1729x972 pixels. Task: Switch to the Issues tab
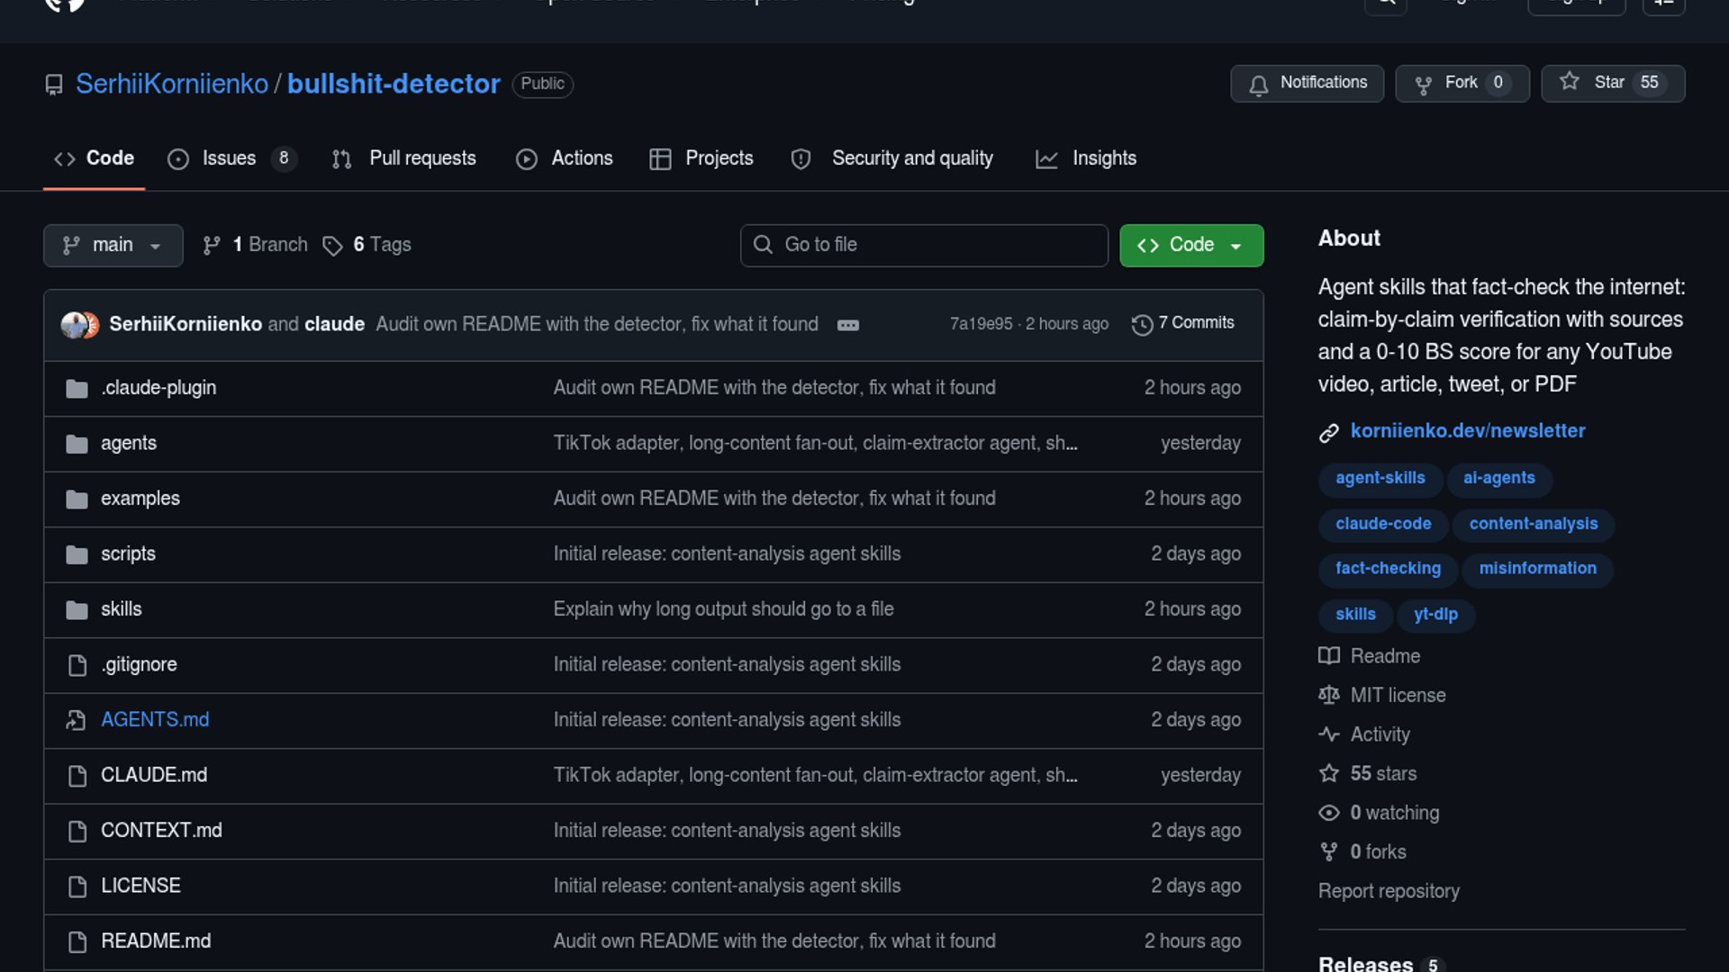click(x=231, y=158)
